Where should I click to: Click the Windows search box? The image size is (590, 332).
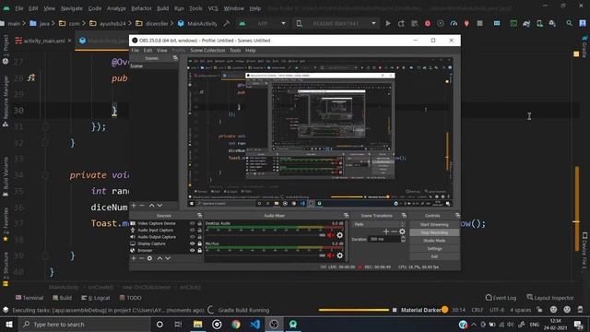coord(84,324)
